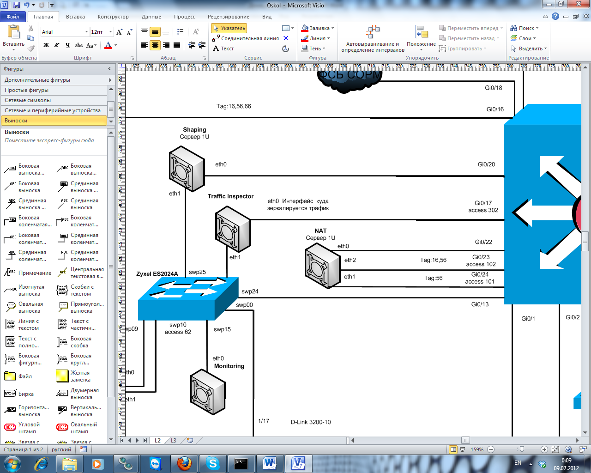Image resolution: width=591 pixels, height=473 pixels.
Task: Click the Группировать group button
Action: point(463,49)
